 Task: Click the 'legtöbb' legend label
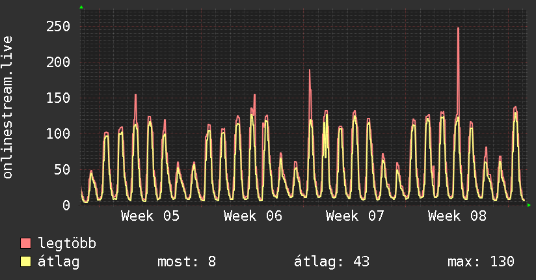pyautogui.click(x=67, y=244)
